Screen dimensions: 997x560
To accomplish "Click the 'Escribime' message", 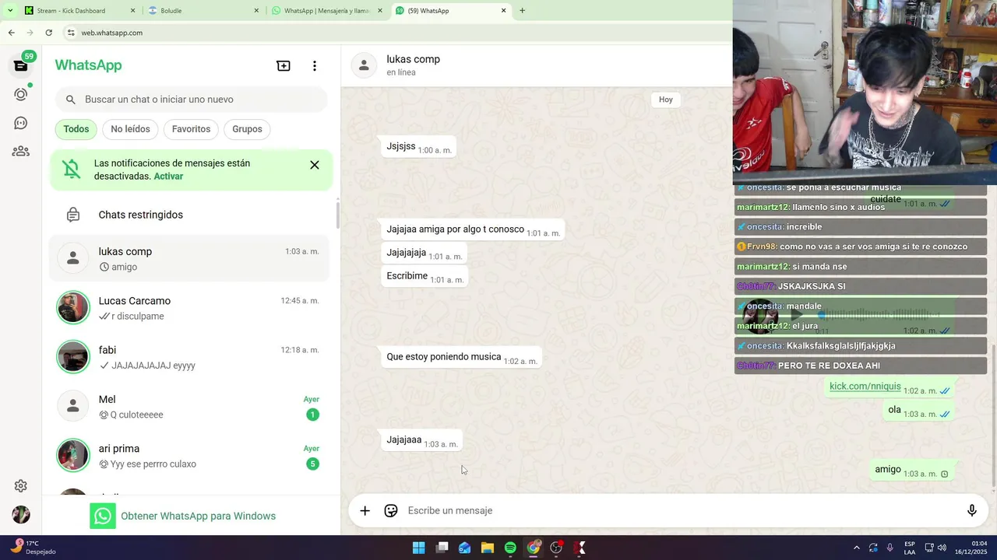I will coord(425,277).
